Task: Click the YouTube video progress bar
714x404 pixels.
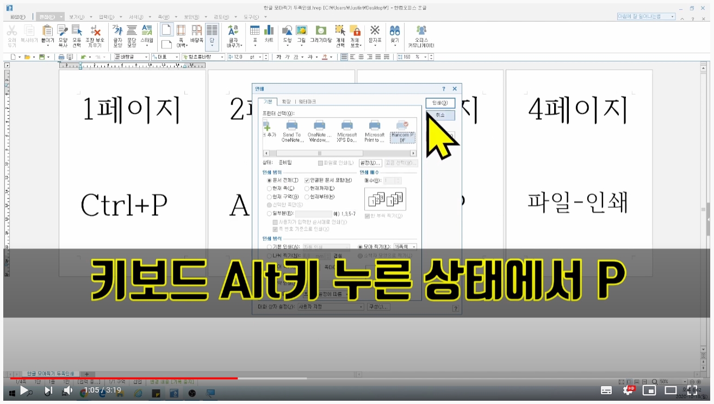Action: tap(357, 378)
